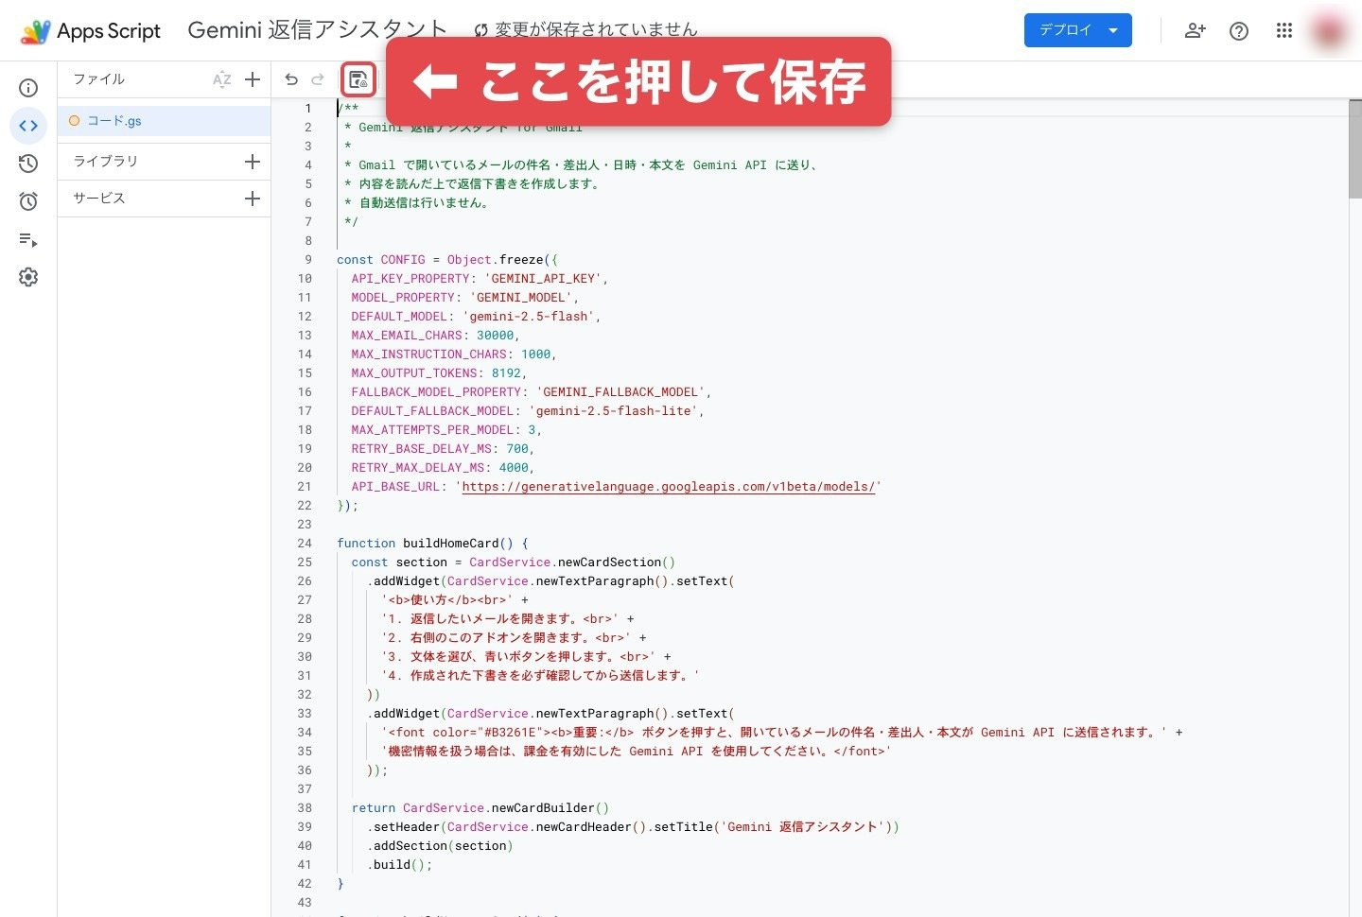This screenshot has width=1362, height=917.
Task: Save the project with the floppy icon
Action: tap(358, 80)
